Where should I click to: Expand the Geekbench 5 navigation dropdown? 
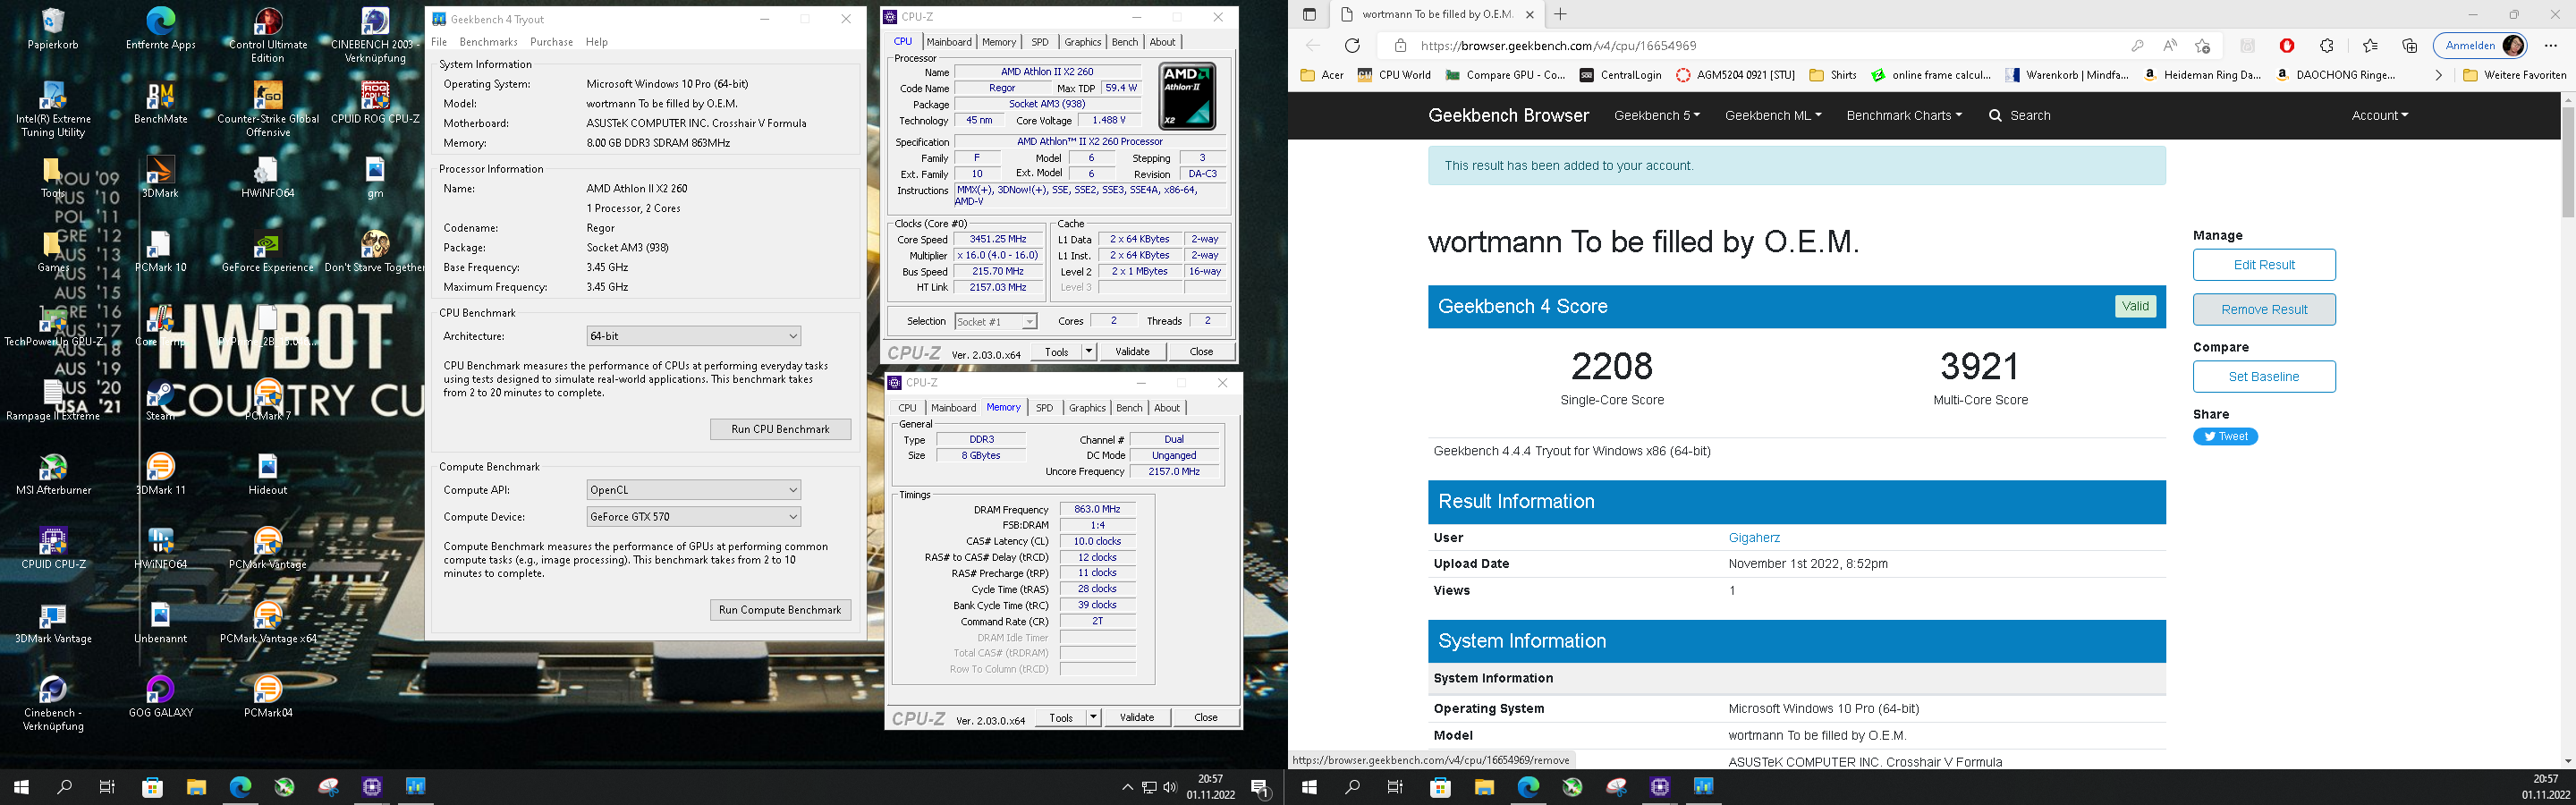click(1657, 115)
